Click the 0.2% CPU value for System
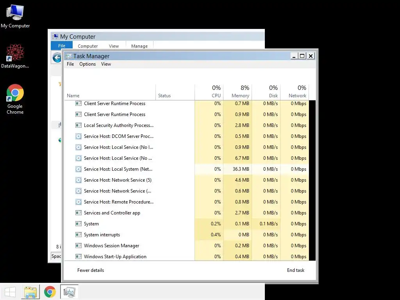The height and width of the screenshot is (300, 400). (216, 224)
